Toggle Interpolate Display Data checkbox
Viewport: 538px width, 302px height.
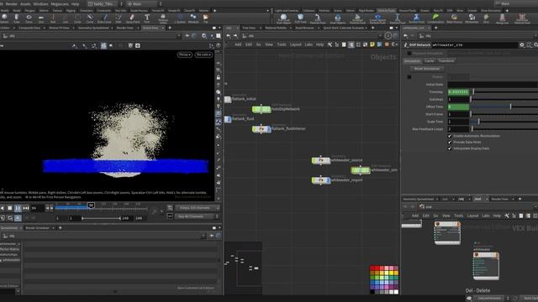(x=450, y=148)
